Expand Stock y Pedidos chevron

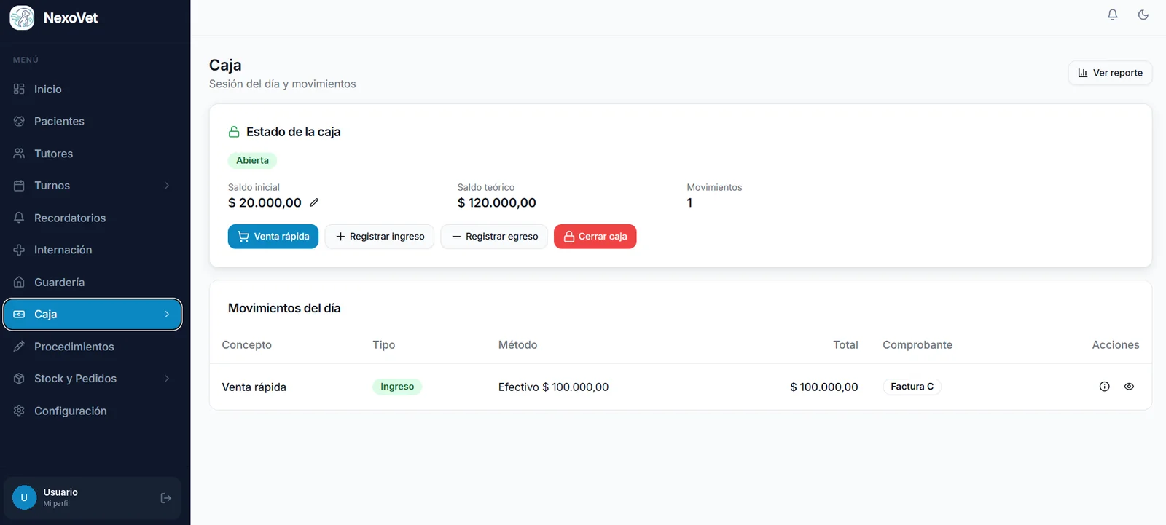[167, 379]
